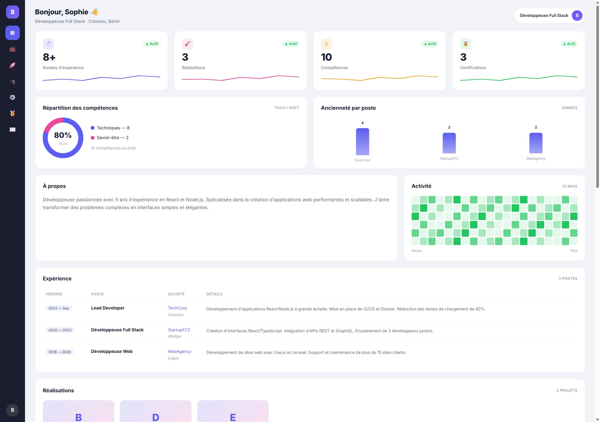Click the Plus legend label under heatmap

tap(574, 251)
